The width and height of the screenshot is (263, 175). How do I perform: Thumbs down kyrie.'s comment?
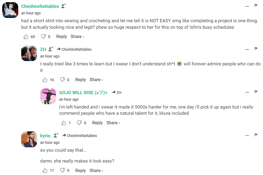[x=62, y=170]
